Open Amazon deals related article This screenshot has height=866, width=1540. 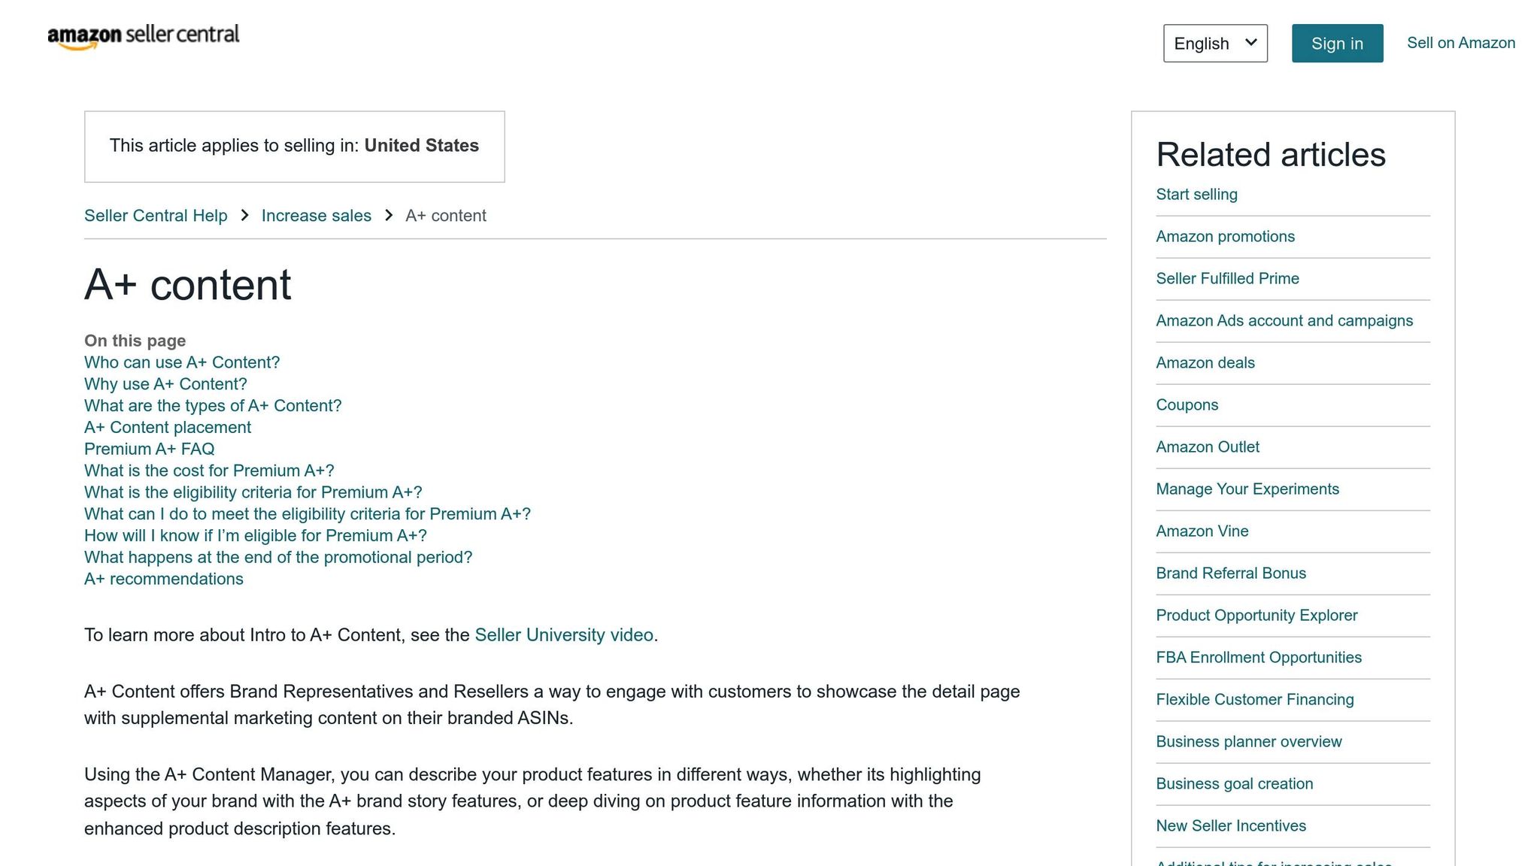(1205, 363)
